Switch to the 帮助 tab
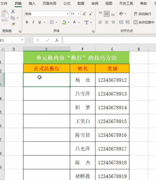 [144, 3]
